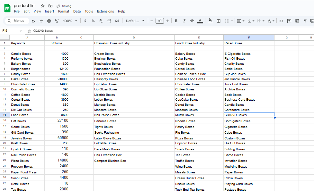Click the move to folder icon

(x=50, y=6)
